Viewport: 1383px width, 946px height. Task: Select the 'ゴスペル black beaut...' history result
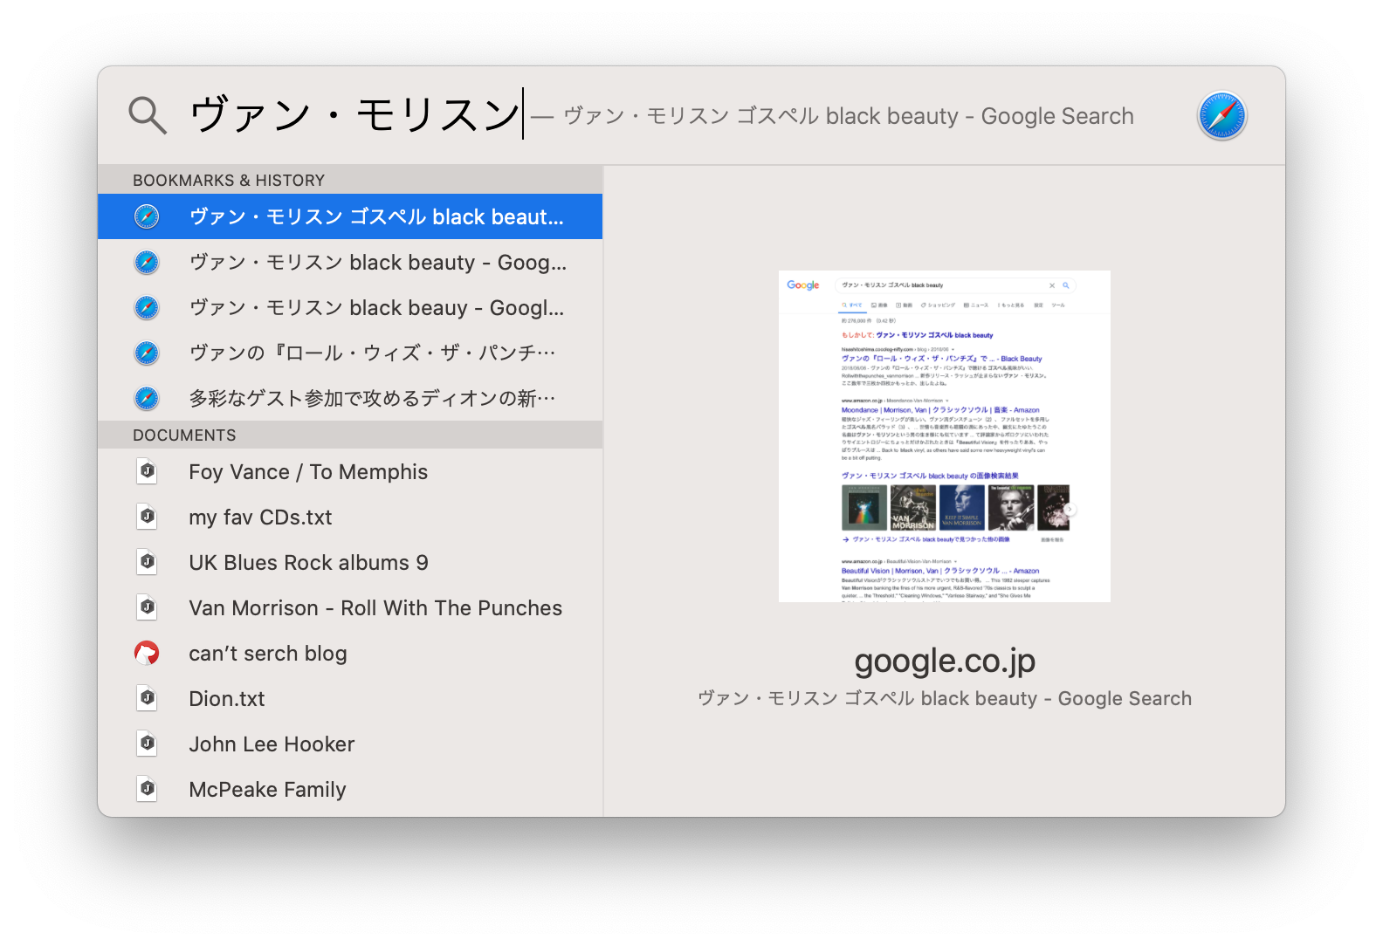350,216
